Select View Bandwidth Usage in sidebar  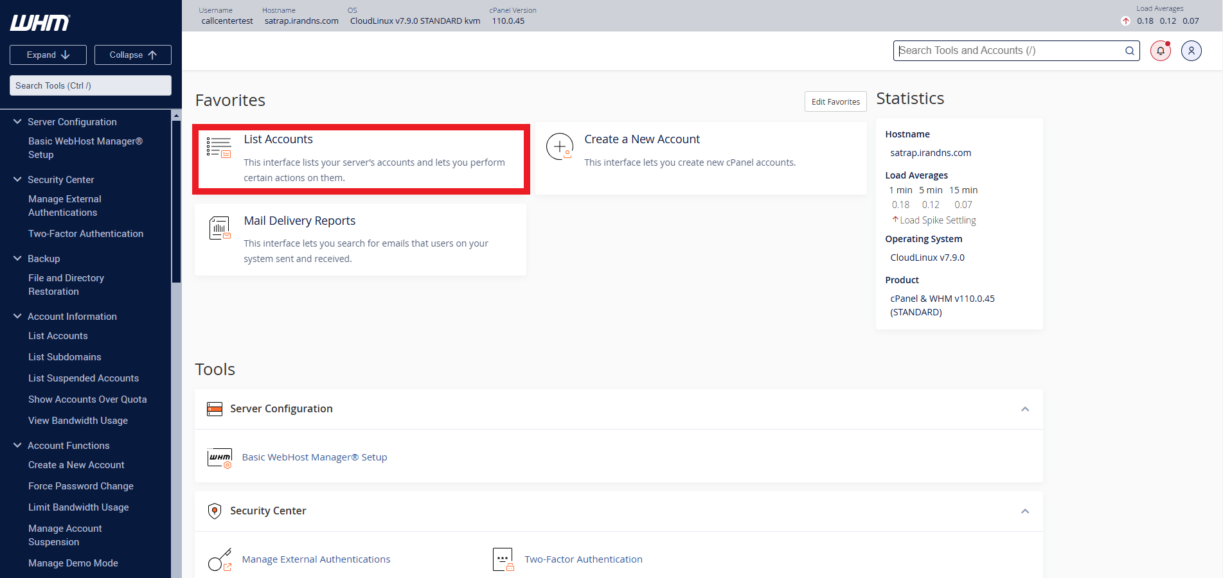(78, 421)
